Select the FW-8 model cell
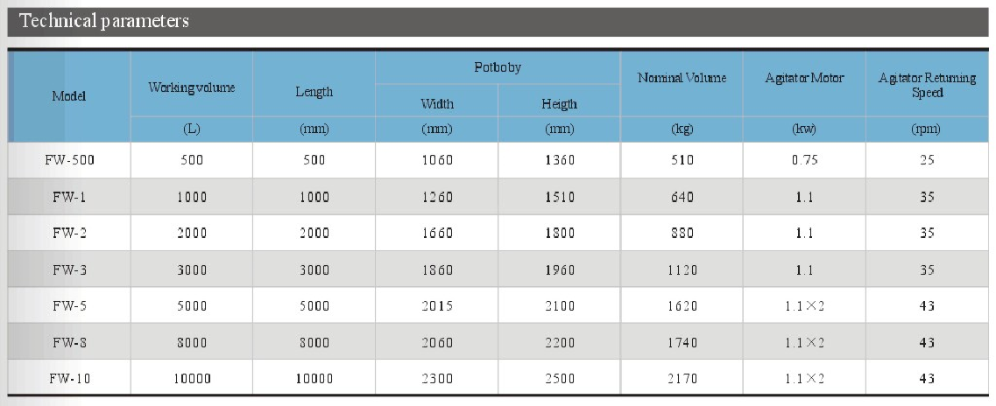This screenshot has width=996, height=406. click(69, 343)
